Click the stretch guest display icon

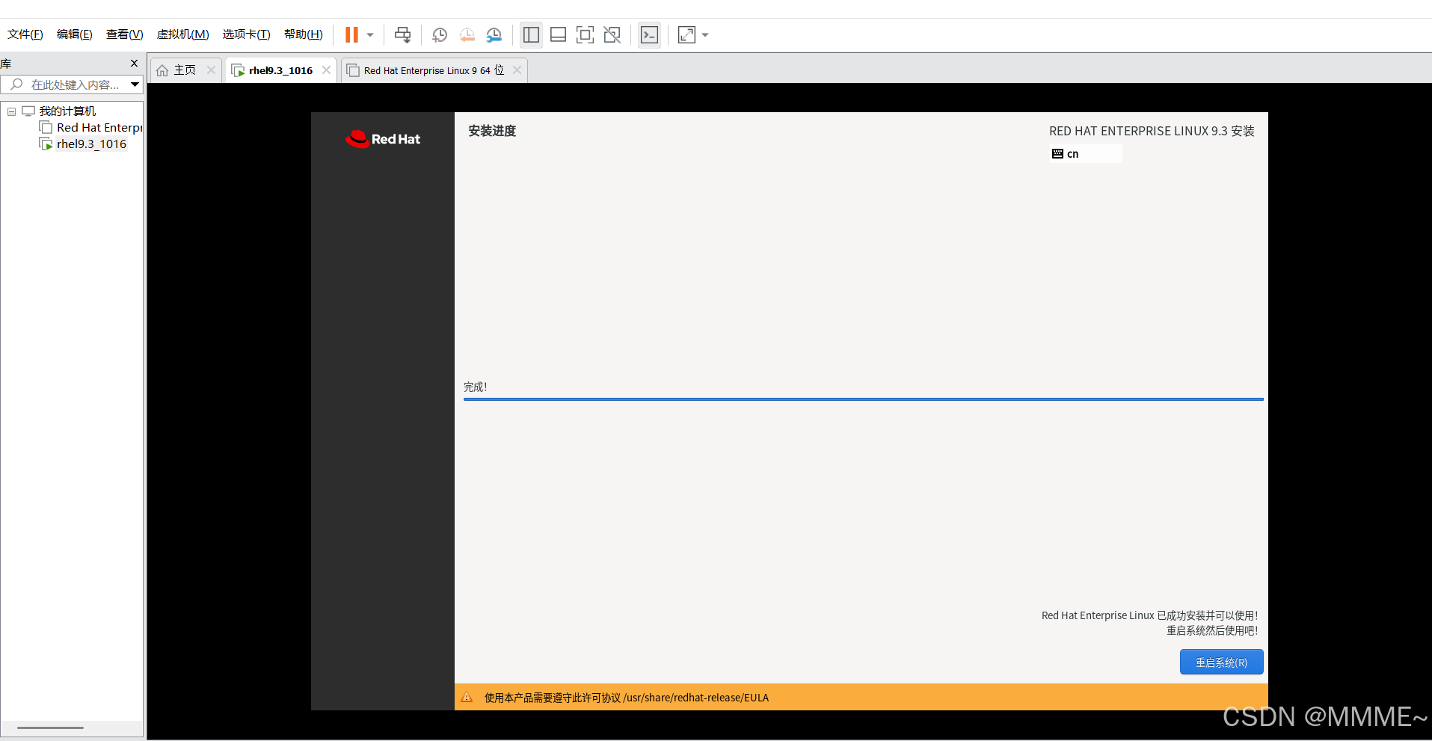pyautogui.click(x=686, y=35)
